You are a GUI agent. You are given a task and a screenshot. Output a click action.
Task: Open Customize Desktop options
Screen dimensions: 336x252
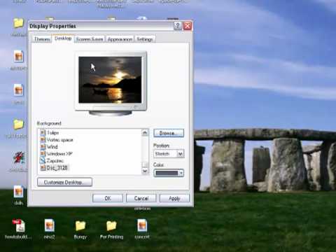(x=64, y=182)
